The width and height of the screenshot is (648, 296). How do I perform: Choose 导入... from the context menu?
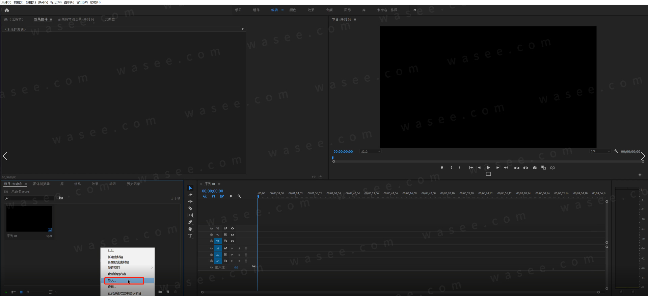[128, 280]
